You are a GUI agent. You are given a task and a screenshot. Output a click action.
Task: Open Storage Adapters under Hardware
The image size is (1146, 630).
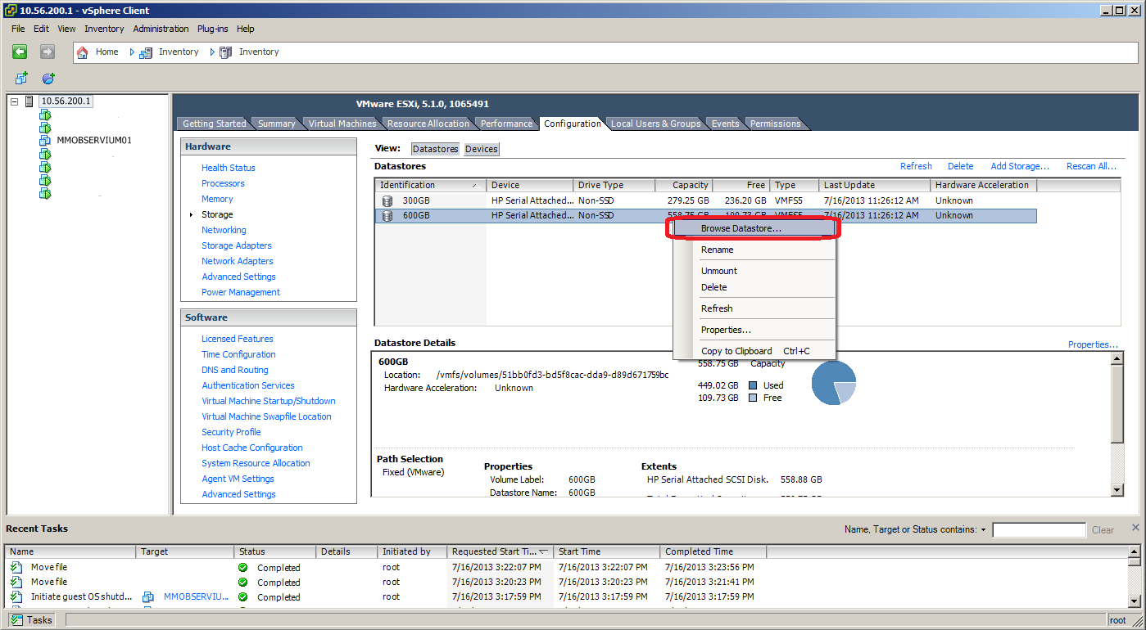[237, 245]
